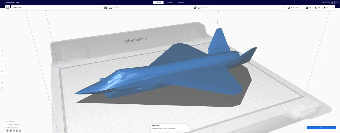Choose extruder 1 button in left toolbar
The height and width of the screenshot is (133, 340).
pyautogui.click(x=2, y=83)
